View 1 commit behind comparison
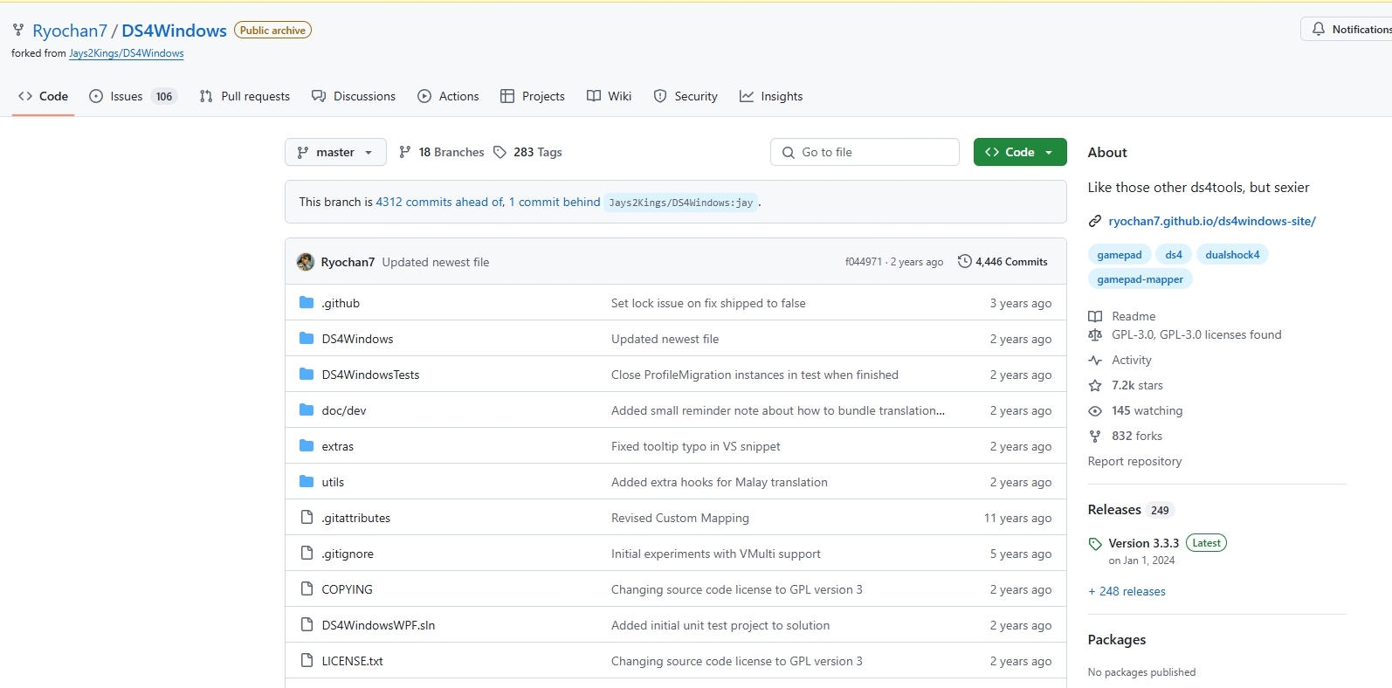Image resolution: width=1392 pixels, height=688 pixels. [555, 202]
